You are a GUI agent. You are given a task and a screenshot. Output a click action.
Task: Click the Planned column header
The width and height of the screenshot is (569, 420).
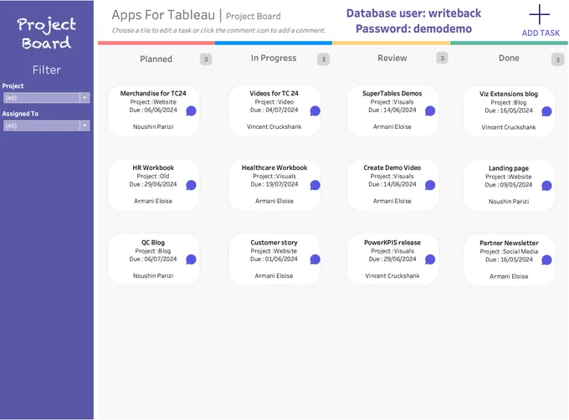click(156, 59)
